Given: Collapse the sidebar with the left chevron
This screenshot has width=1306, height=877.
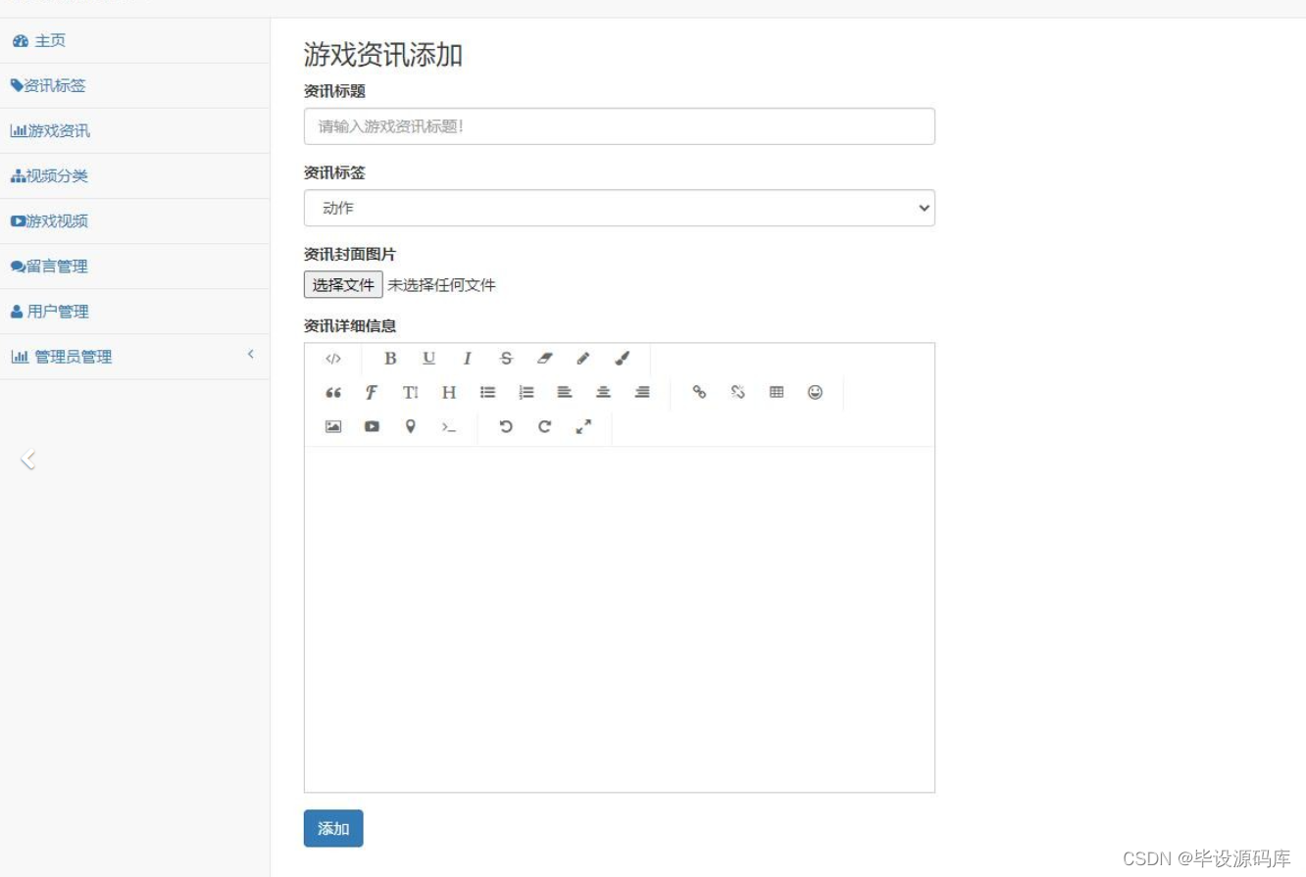Looking at the screenshot, I should coord(29,457).
